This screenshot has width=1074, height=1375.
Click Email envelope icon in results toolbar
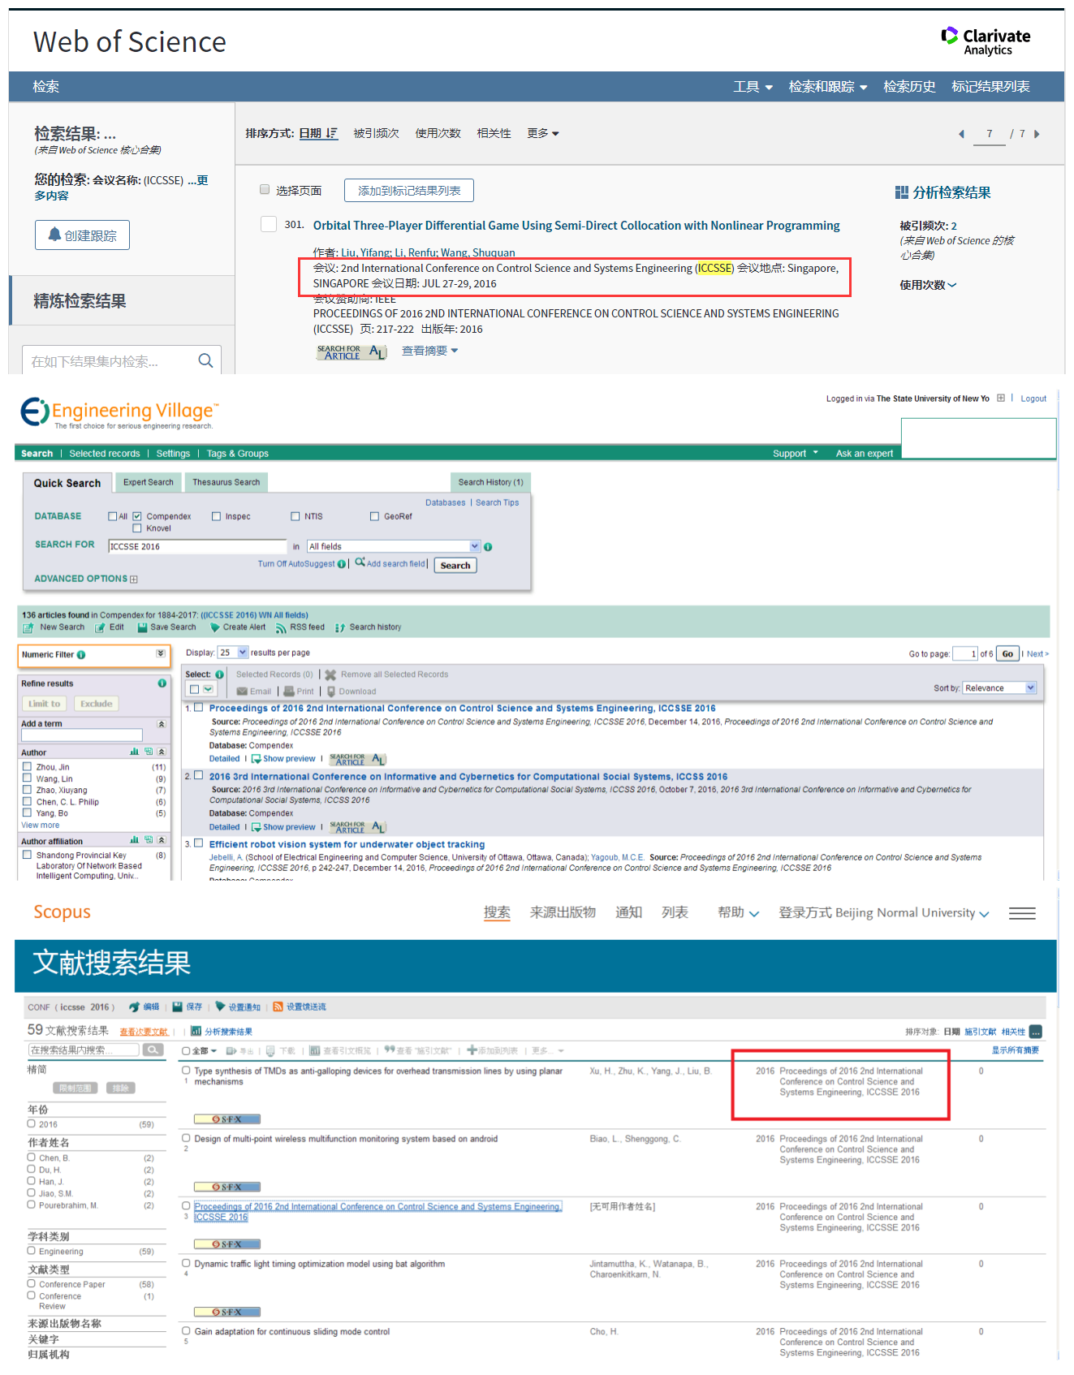point(242,692)
